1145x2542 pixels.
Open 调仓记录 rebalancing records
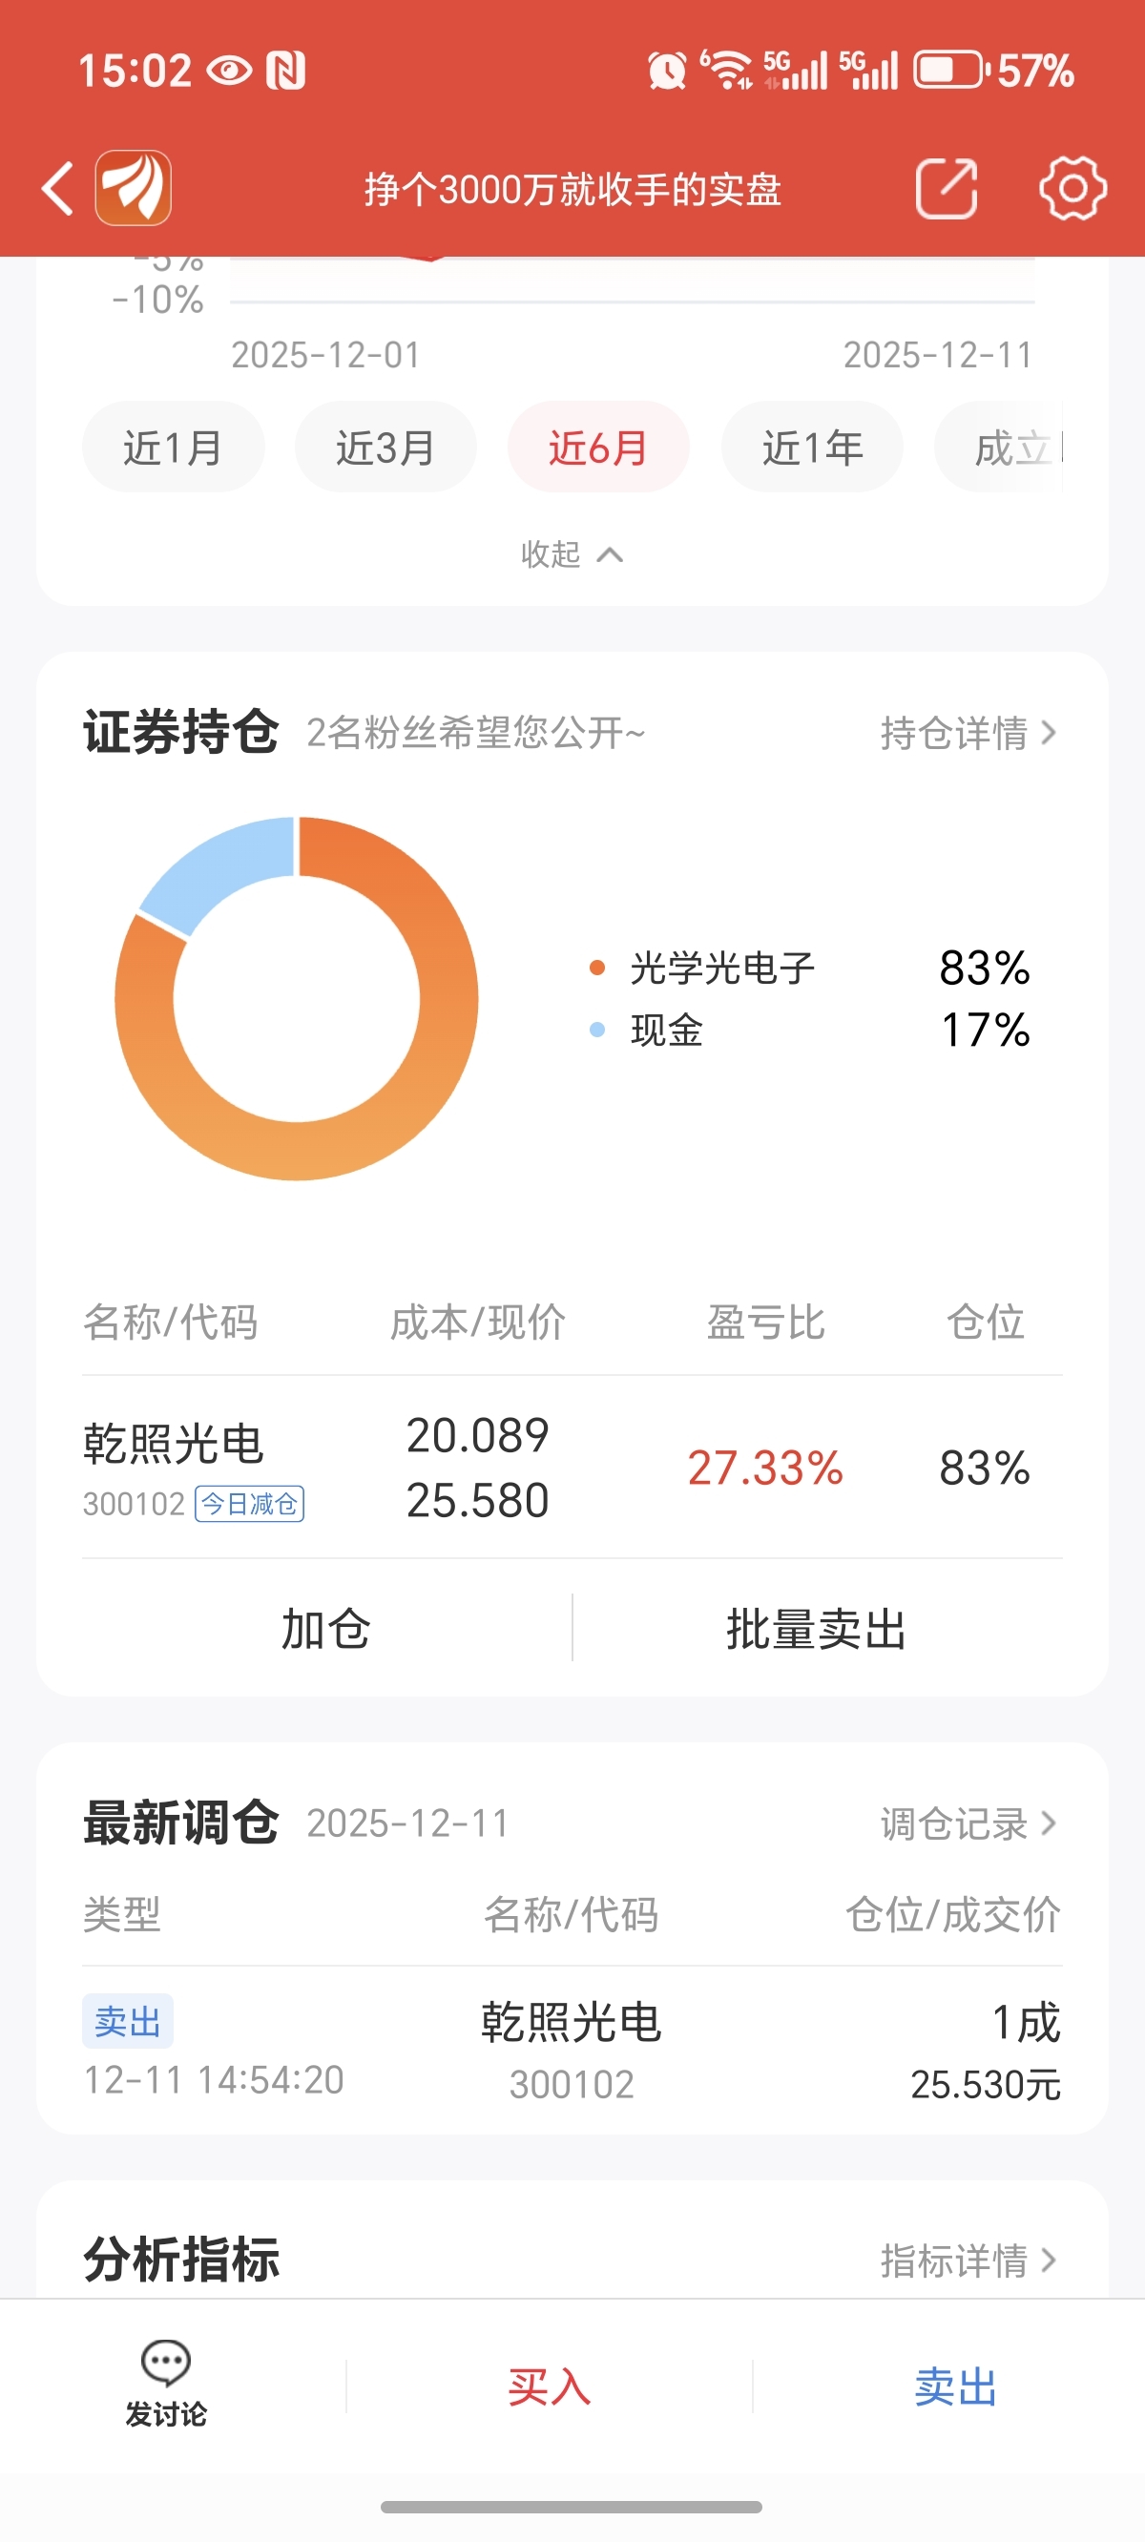[968, 1823]
